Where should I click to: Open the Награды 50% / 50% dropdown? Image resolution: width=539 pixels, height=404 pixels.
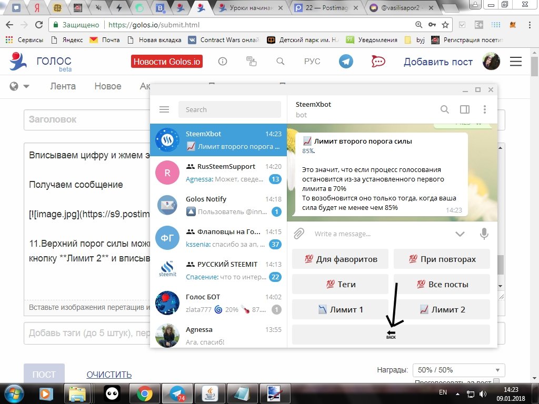[x=458, y=370]
